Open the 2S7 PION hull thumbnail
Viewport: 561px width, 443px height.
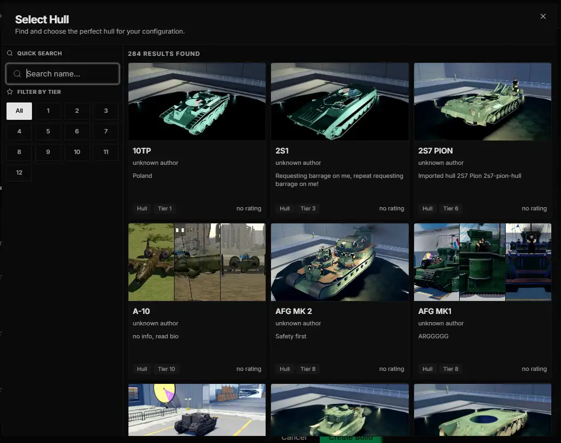(482, 101)
